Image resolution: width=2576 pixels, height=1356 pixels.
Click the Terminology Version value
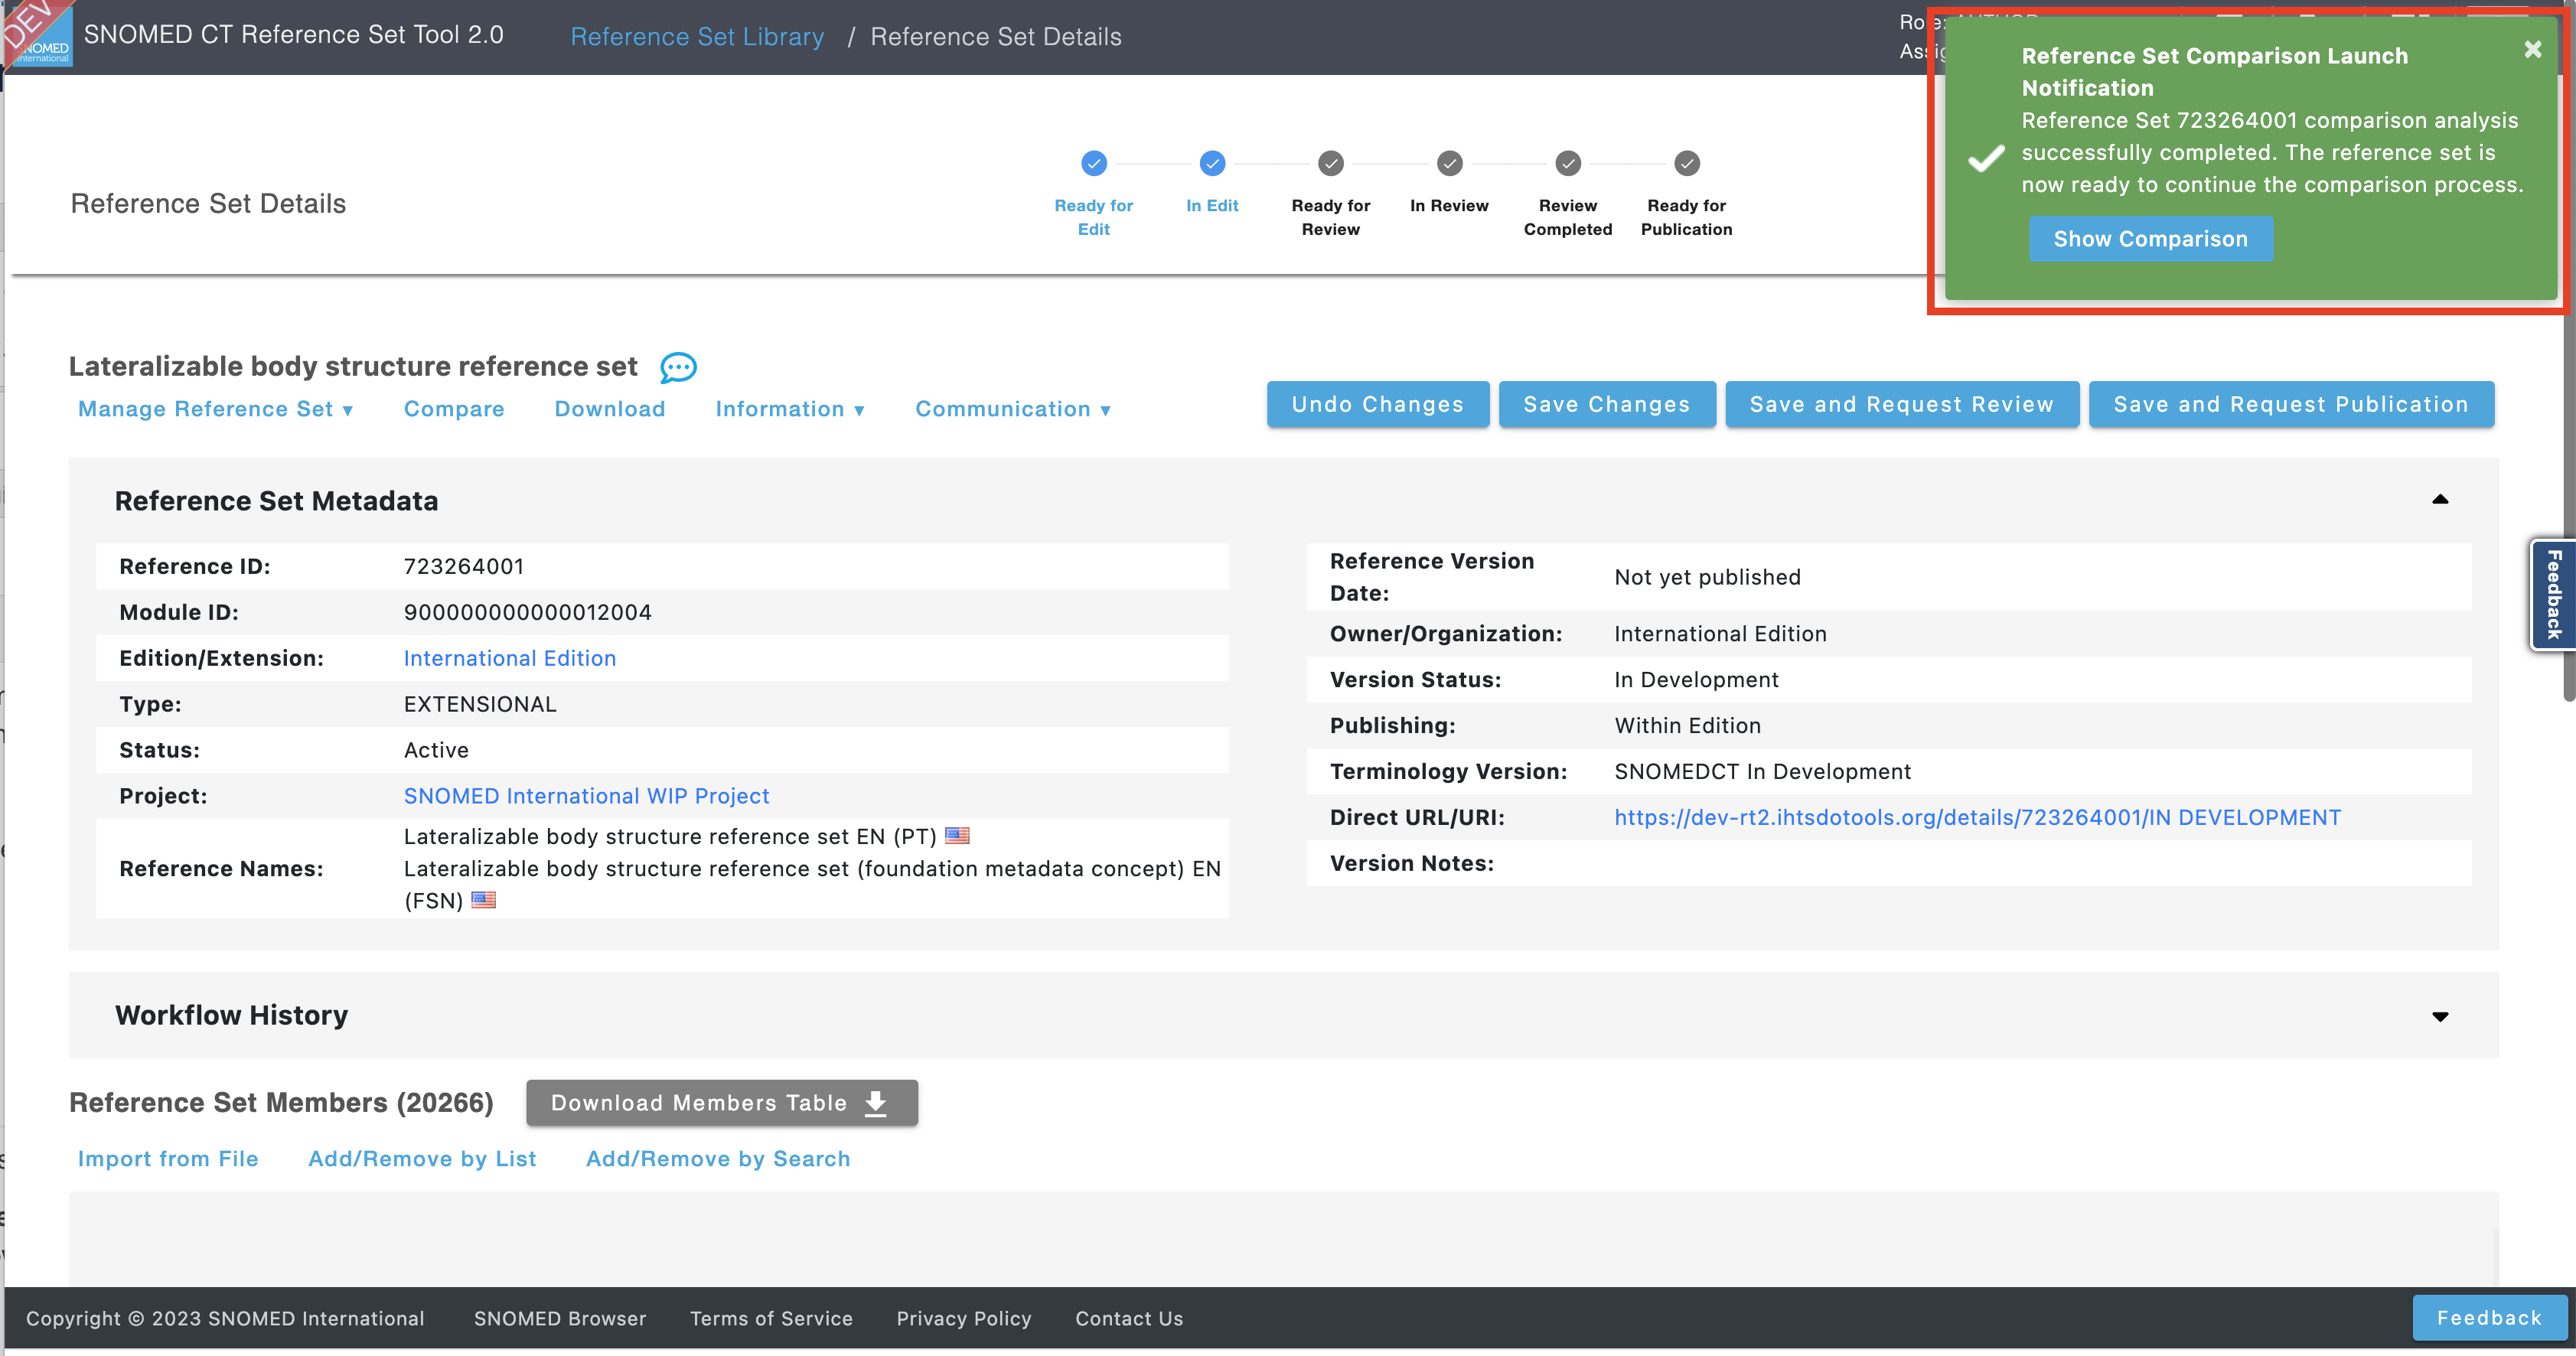1762,772
